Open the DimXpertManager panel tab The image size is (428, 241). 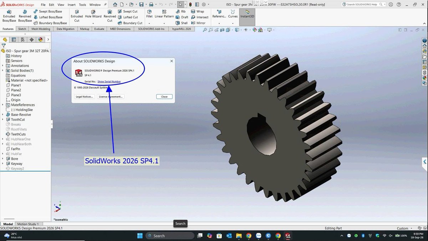32,40
